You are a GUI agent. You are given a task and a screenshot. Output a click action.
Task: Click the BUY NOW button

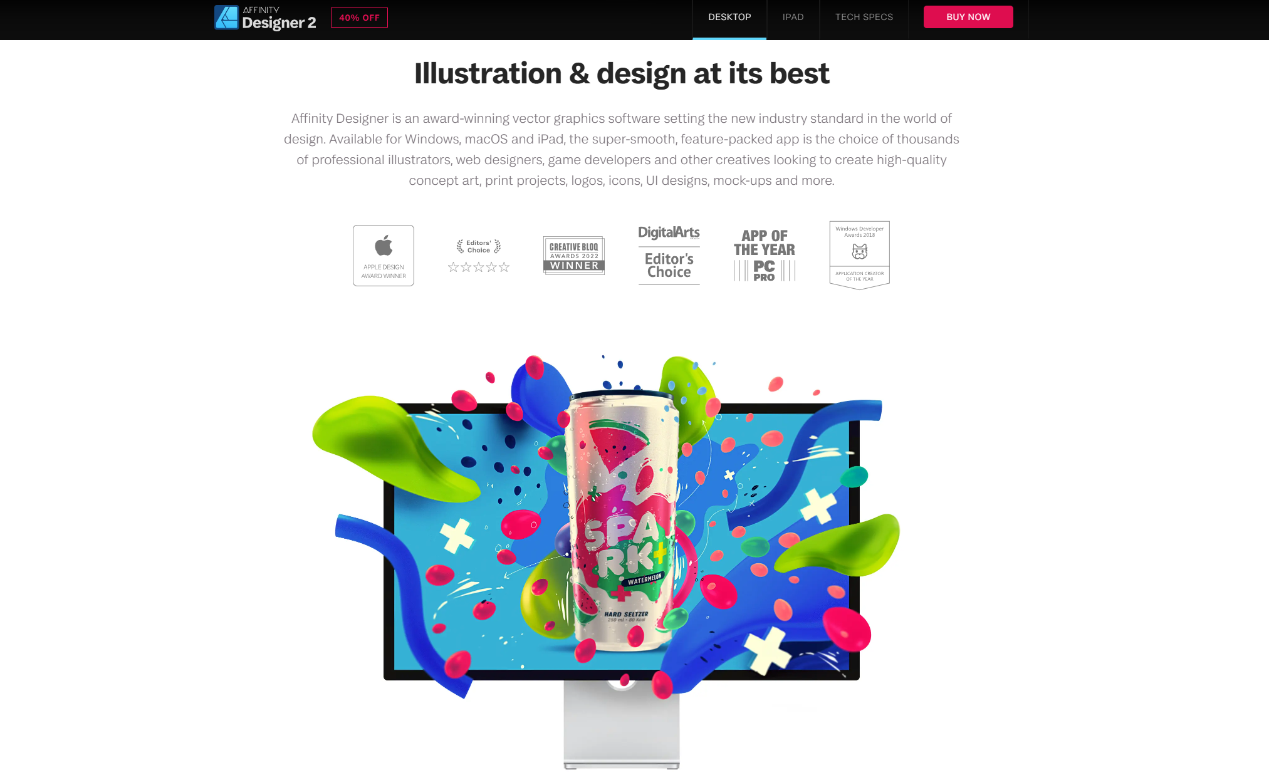coord(968,16)
